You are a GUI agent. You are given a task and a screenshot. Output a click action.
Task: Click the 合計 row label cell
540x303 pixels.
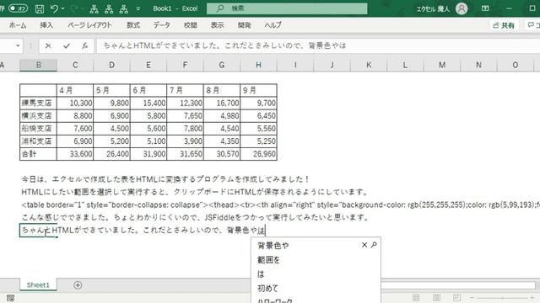pos(38,154)
